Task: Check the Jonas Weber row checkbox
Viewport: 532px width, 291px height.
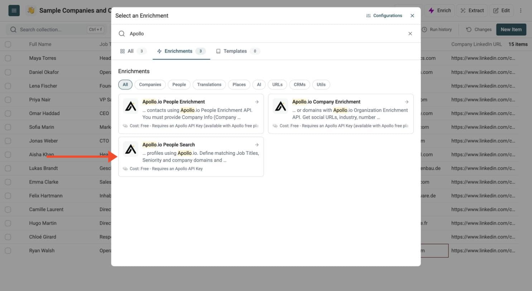Action: (8, 141)
